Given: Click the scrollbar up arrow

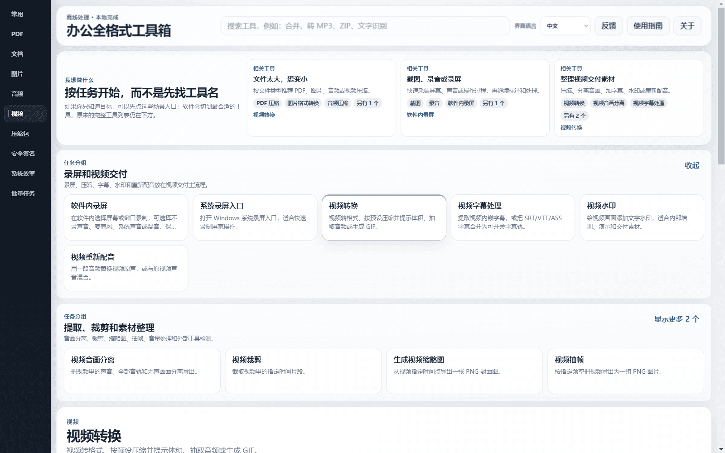Looking at the screenshot, I should [x=721, y=4].
